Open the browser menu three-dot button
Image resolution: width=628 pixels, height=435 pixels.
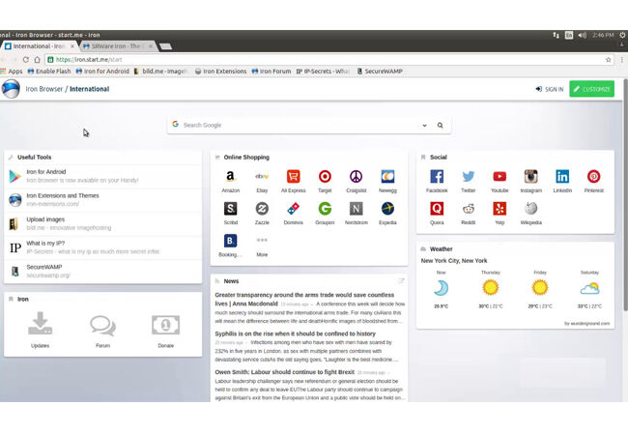pos(622,60)
